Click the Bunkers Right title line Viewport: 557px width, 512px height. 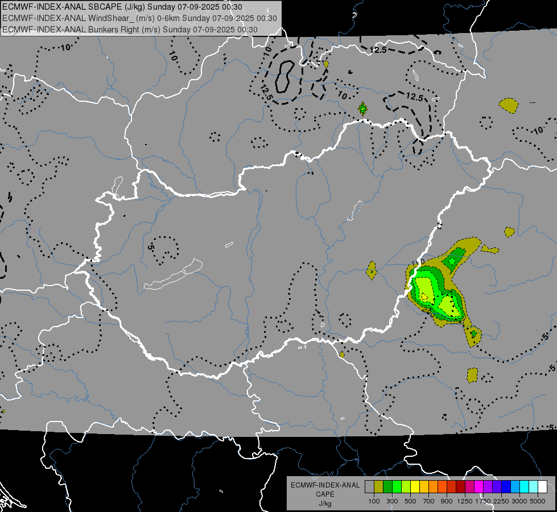click(x=130, y=30)
